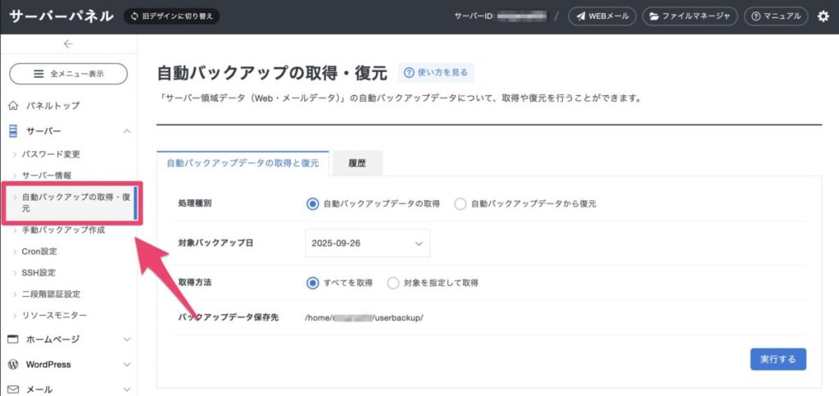Click the WordPress logo icon in sidebar
Image resolution: width=839 pixels, height=396 pixels.
coord(13,364)
